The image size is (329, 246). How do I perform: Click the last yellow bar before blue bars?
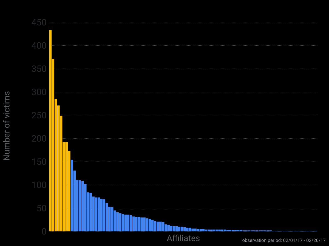[x=69, y=191]
